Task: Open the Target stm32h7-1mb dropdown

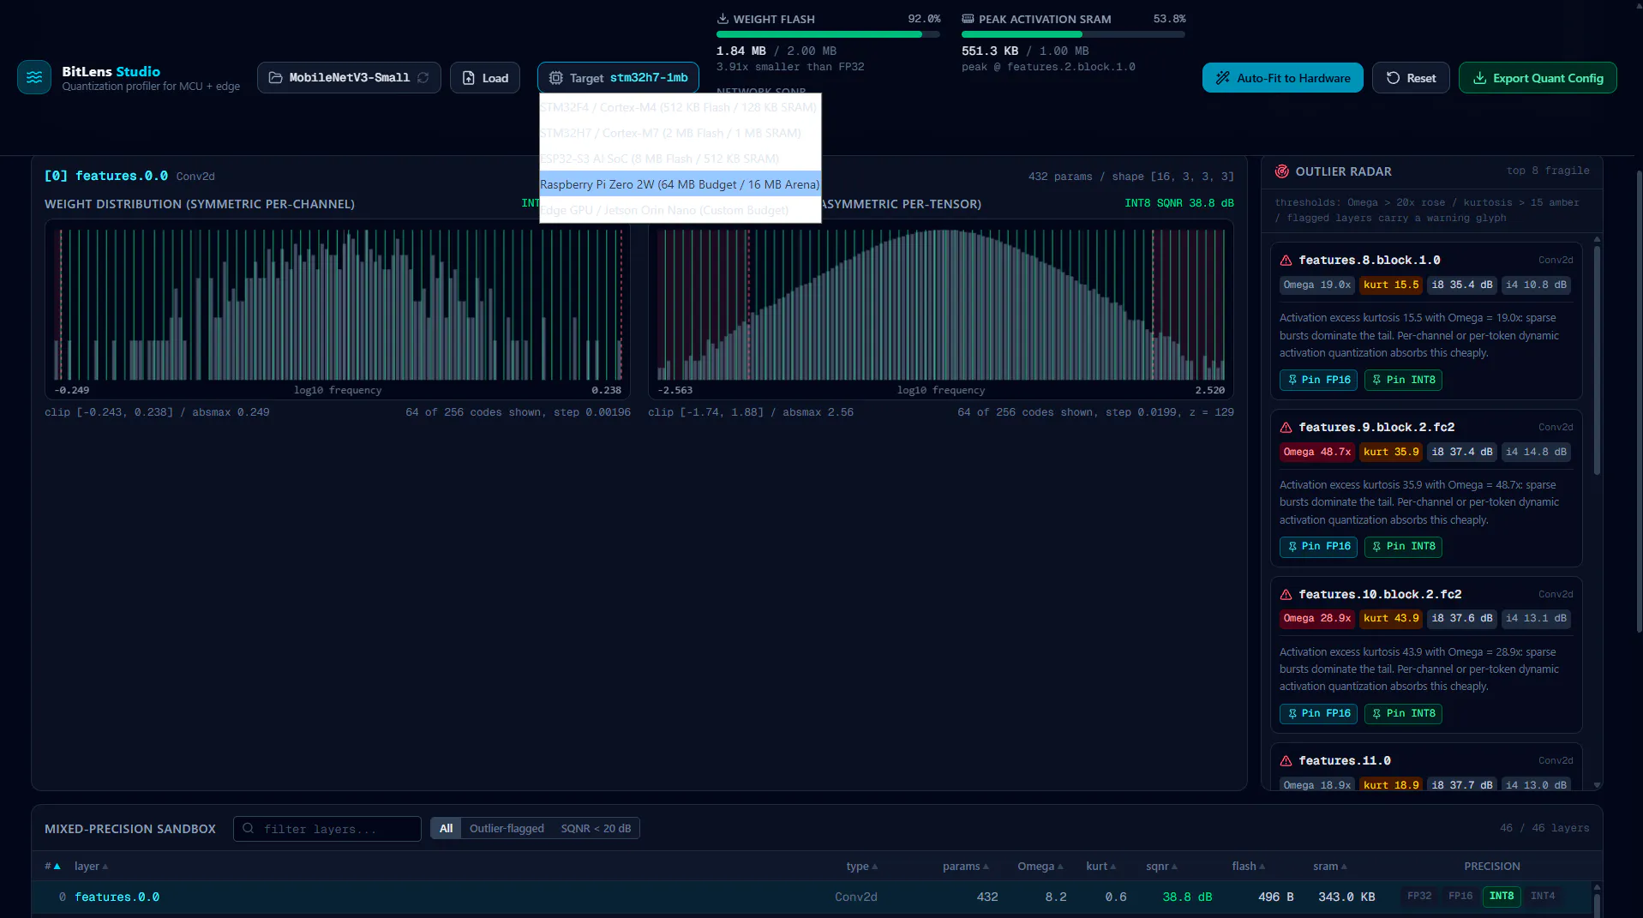Action: 618,78
